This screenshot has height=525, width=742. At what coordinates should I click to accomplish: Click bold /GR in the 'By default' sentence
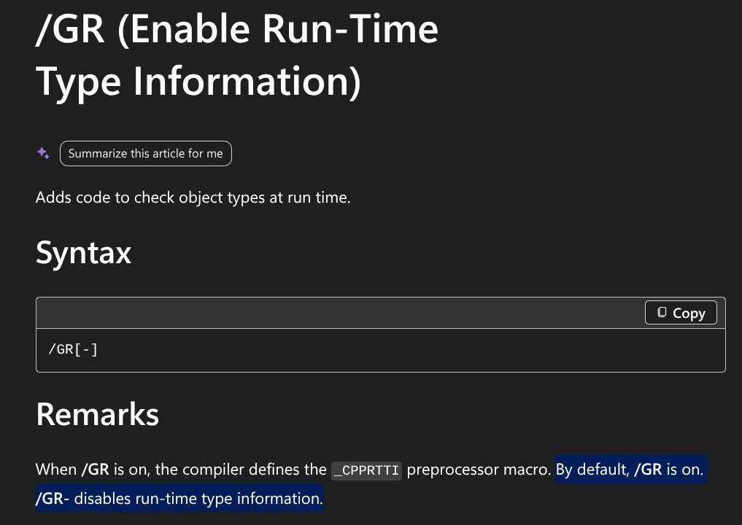(x=648, y=469)
